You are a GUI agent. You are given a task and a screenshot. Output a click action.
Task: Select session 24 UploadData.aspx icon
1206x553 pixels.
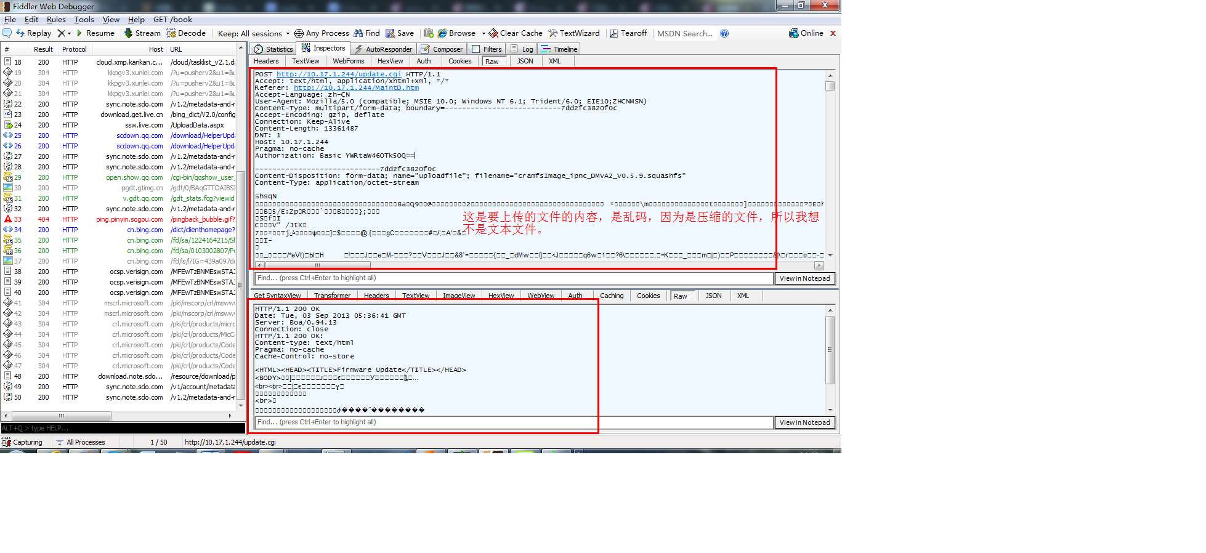[8, 125]
